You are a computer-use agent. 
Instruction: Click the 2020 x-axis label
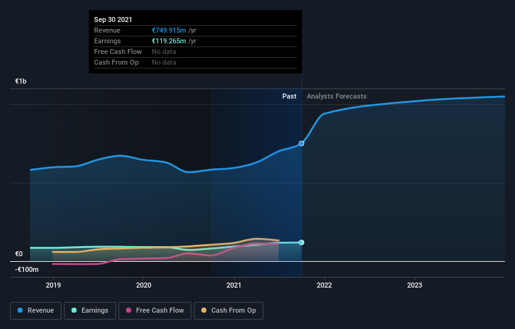pyautogui.click(x=144, y=285)
